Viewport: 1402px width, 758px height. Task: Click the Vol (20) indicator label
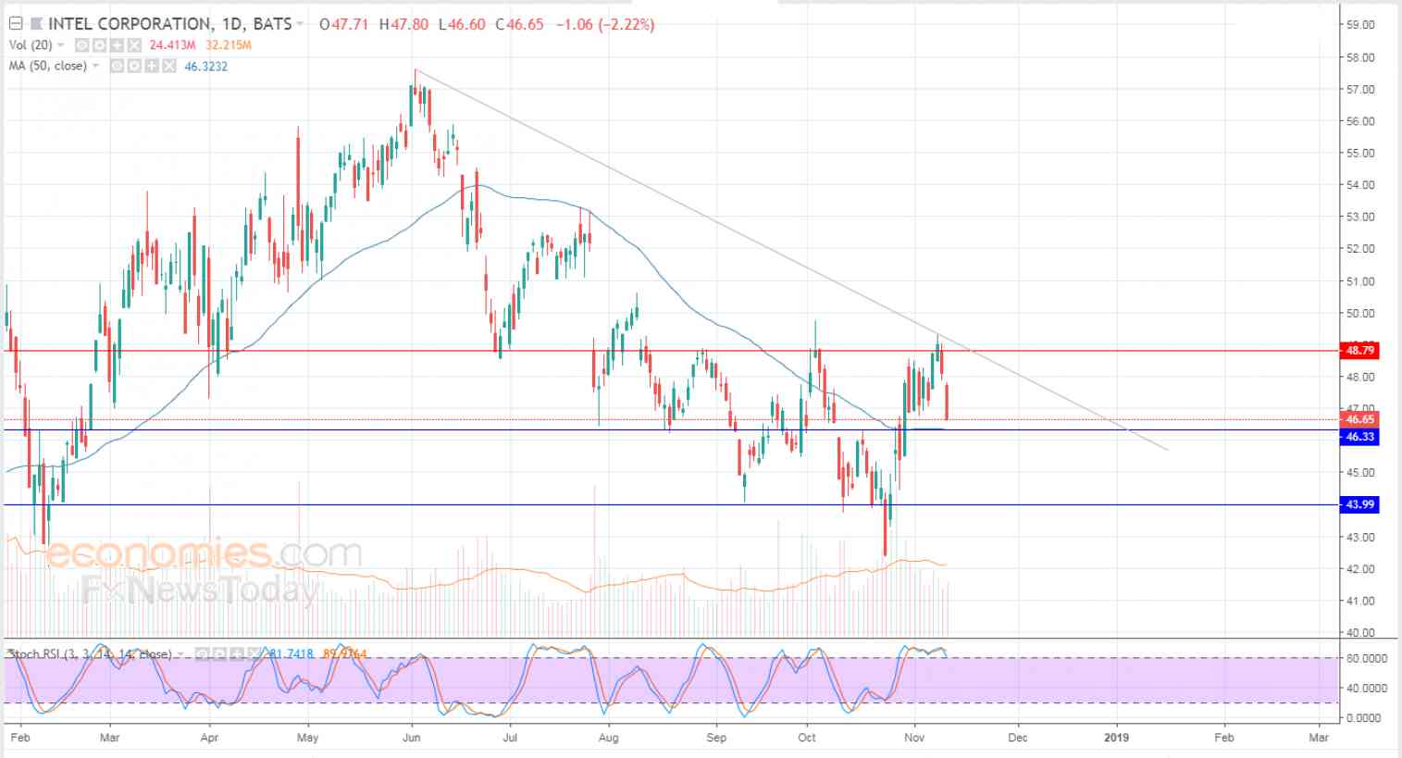click(31, 45)
